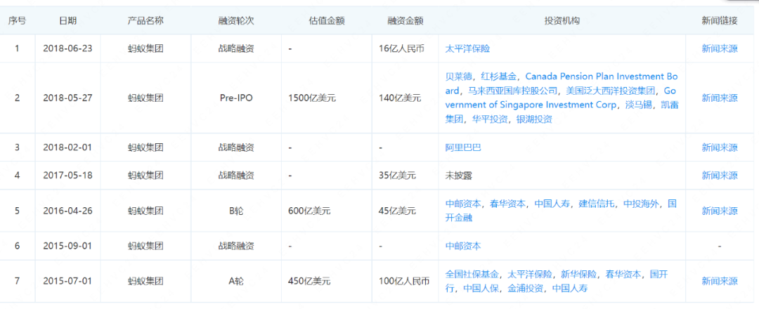
Task: Select the date cell 2015-09-01
Action: click(x=67, y=246)
